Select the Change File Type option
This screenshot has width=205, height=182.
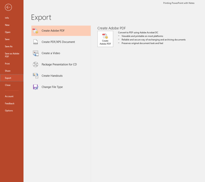pyautogui.click(x=61, y=87)
